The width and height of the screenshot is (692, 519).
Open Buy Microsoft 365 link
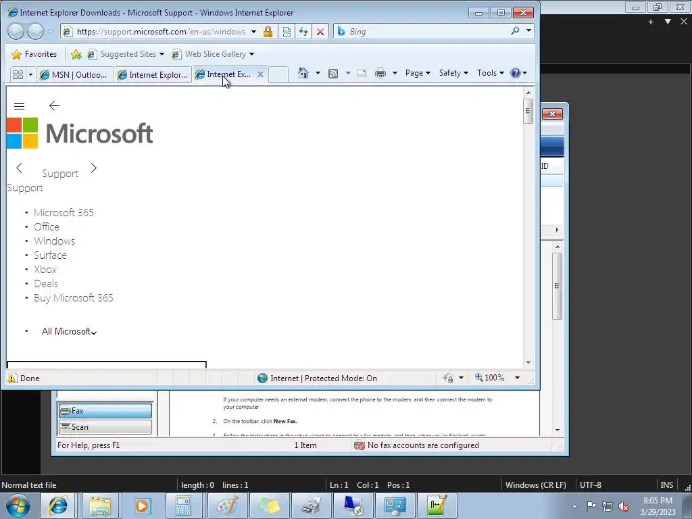[73, 298]
